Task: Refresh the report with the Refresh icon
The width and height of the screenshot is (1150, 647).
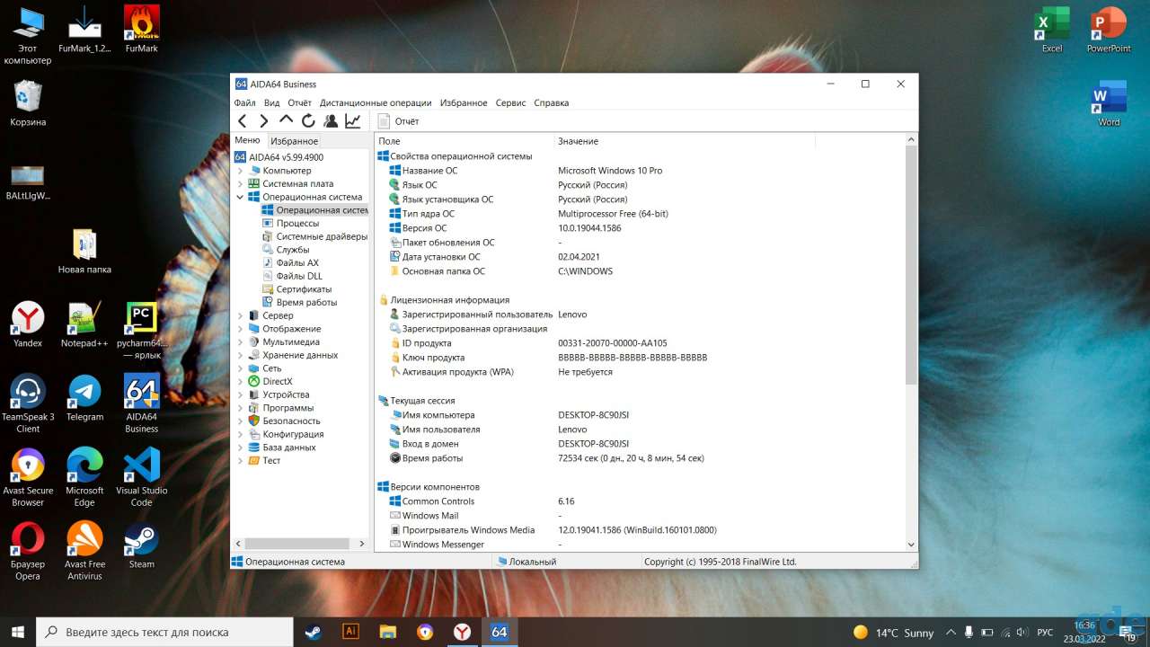Action: click(x=308, y=120)
